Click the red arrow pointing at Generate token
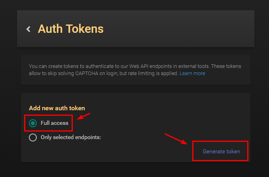 click(176, 139)
